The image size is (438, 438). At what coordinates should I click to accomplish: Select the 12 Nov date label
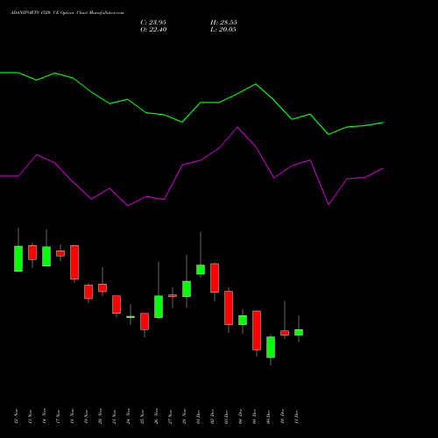coord(16,416)
